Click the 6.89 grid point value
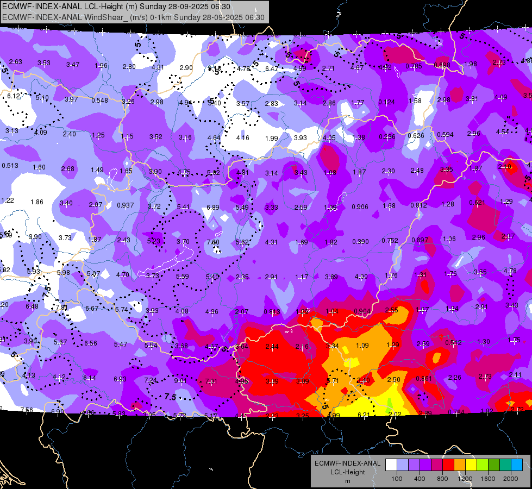This screenshot has width=532, height=489. tap(213, 207)
